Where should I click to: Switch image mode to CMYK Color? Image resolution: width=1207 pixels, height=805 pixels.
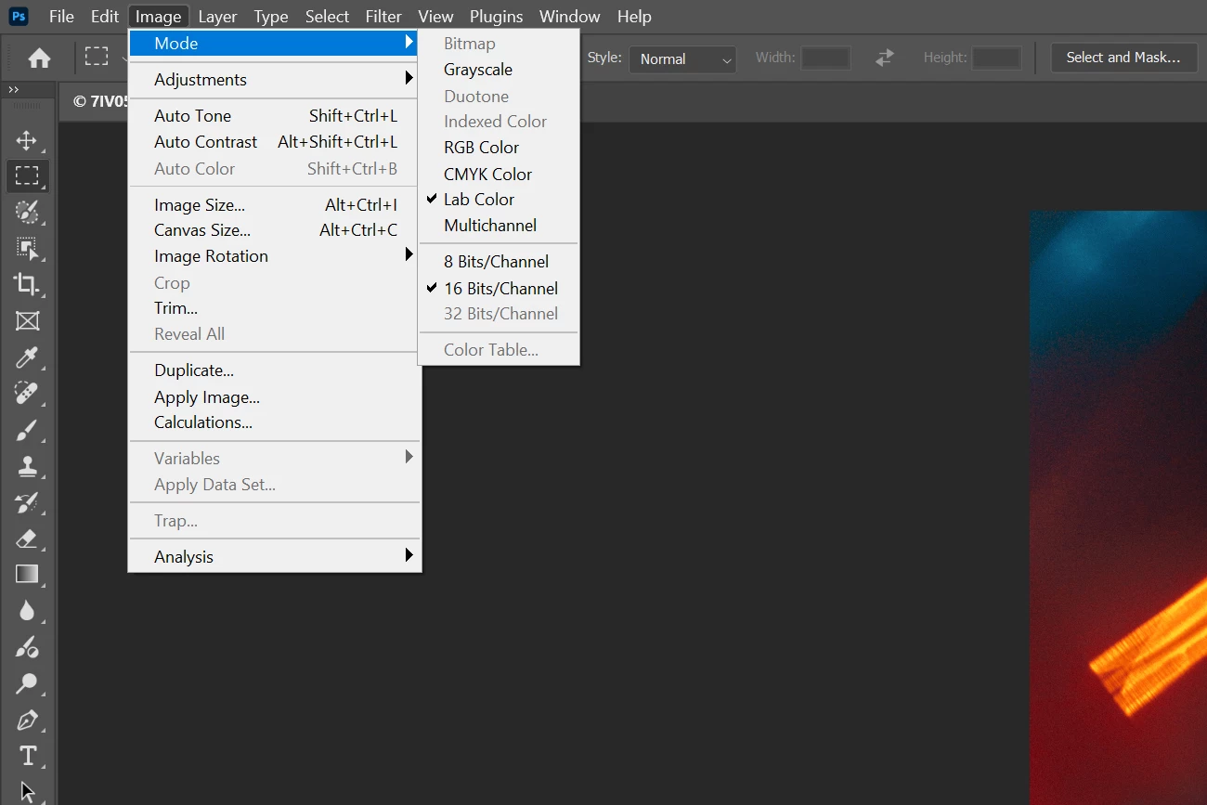click(x=499, y=174)
